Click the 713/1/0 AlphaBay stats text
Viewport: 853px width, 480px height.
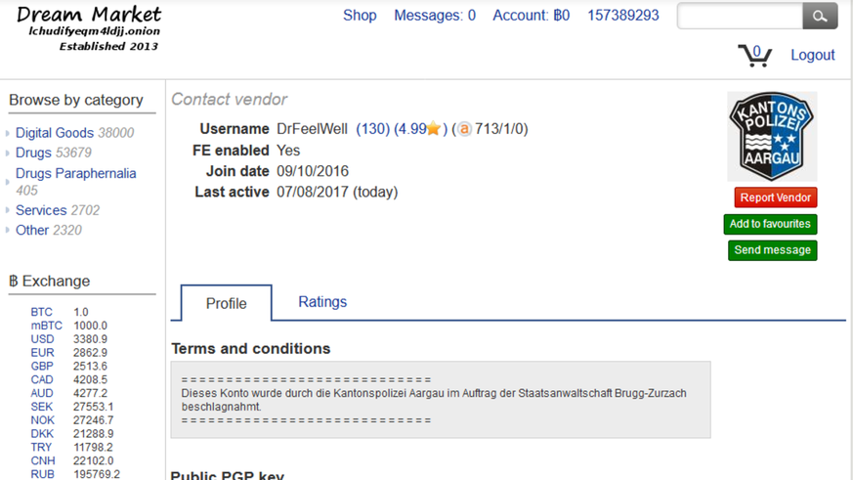tap(498, 129)
